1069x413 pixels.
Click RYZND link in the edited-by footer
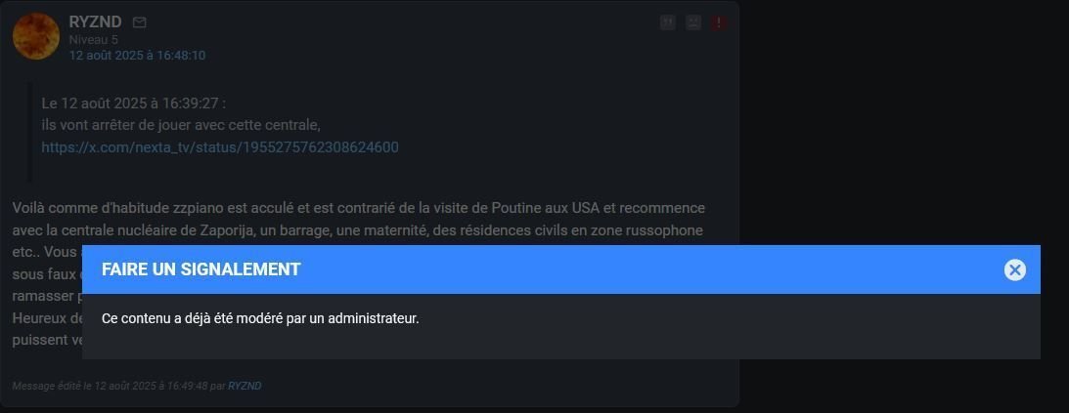point(245,386)
